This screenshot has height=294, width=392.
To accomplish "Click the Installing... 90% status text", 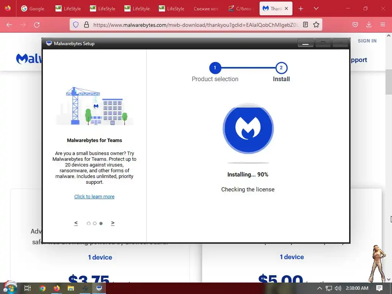I will pos(248,175).
